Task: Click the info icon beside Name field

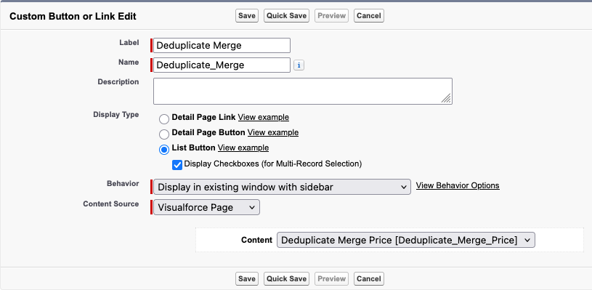Action: pos(299,65)
